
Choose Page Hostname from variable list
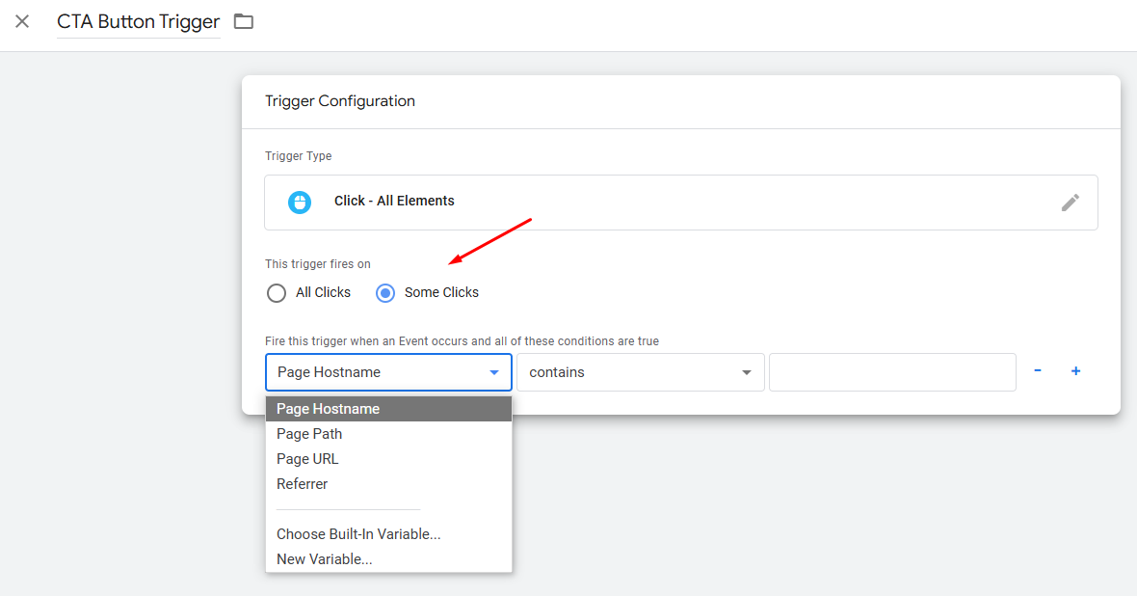[388, 409]
